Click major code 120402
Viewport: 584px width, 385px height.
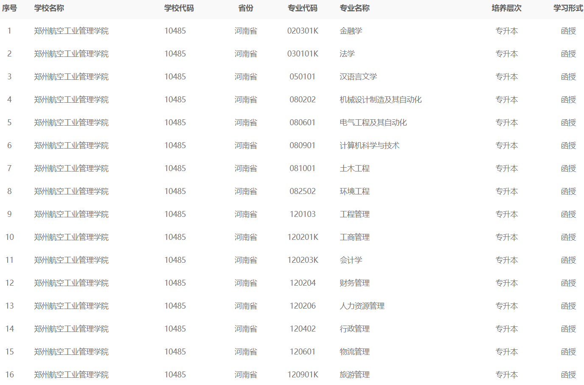(x=303, y=329)
